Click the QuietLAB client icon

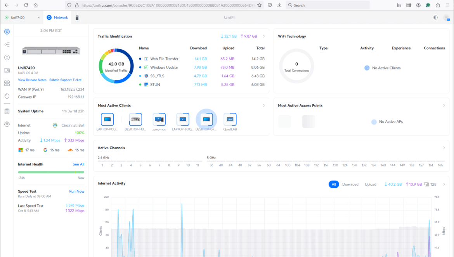tap(230, 119)
